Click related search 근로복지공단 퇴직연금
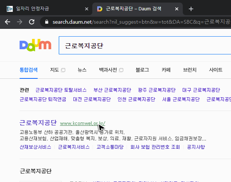231x182 pixels. 43,99
